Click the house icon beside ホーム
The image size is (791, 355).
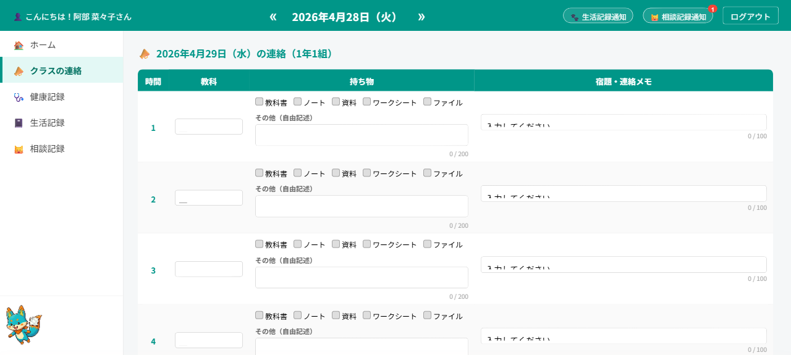pos(19,45)
